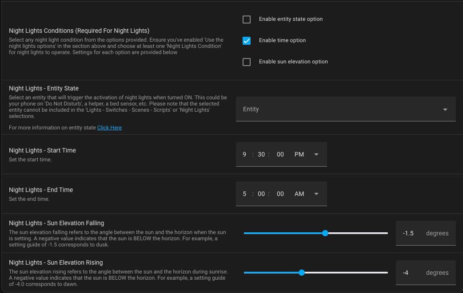Click the Sun Elevation Falling slider handle
This screenshot has width=463, height=293.
coord(325,233)
